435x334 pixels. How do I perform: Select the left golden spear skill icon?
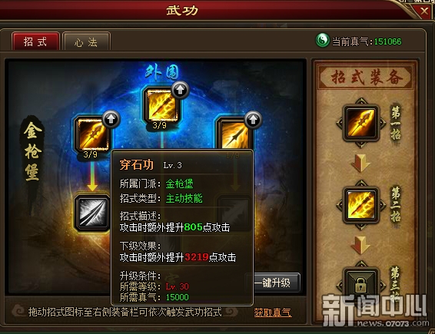tap(92, 135)
